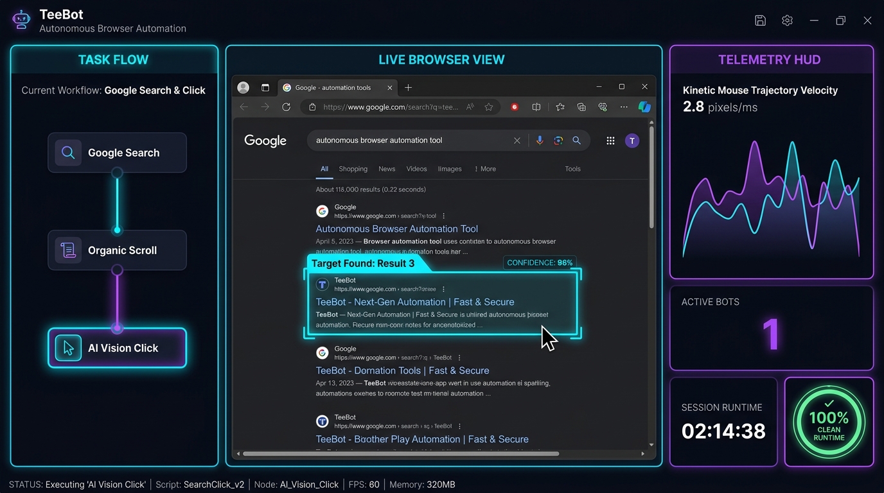Select the Organic Scroll workflow node
884x493 pixels.
click(x=118, y=250)
